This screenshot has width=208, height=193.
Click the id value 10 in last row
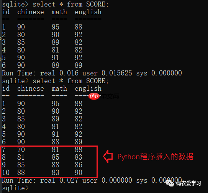(6, 173)
